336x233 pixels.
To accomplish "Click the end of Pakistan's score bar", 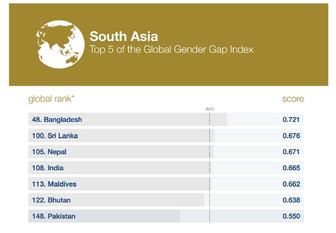I will click(x=180, y=216).
